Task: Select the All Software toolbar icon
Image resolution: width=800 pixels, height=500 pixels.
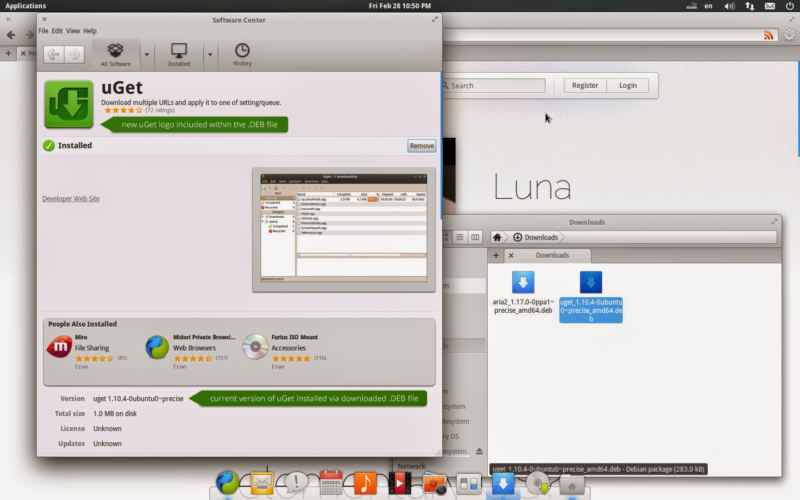Action: tap(115, 54)
